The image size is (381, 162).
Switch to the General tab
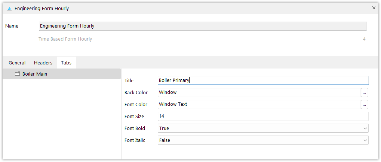pos(17,63)
